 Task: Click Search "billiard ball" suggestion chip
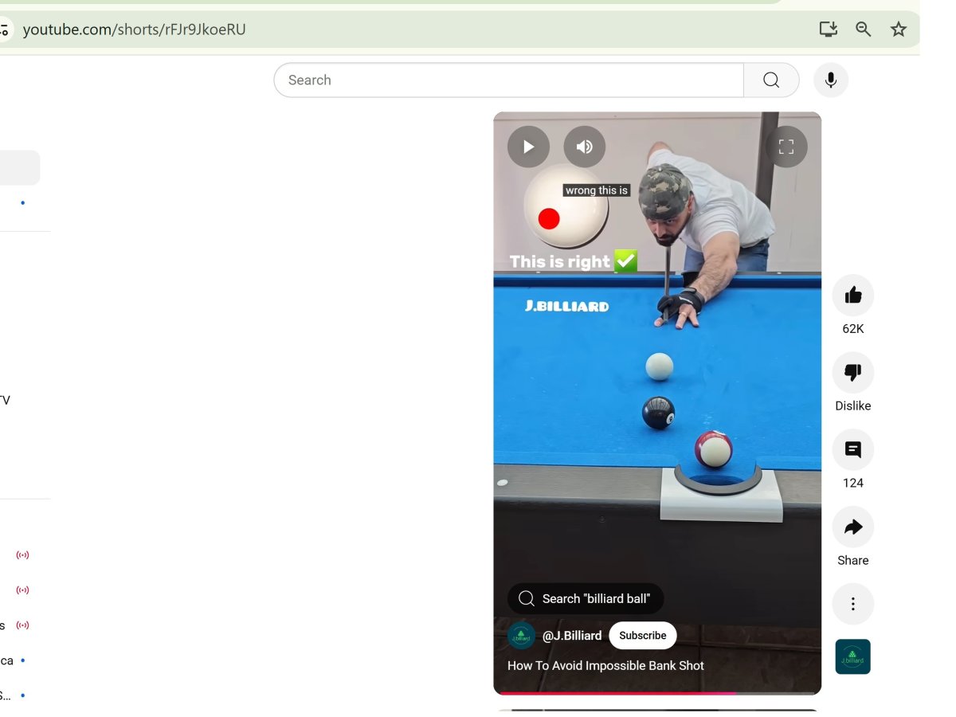(586, 599)
